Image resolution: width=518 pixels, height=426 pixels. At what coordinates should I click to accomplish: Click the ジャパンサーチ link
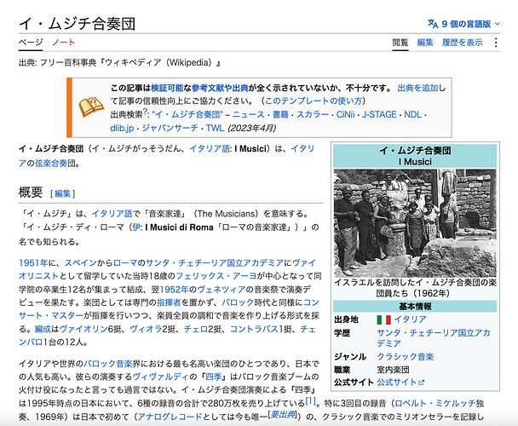(x=170, y=128)
